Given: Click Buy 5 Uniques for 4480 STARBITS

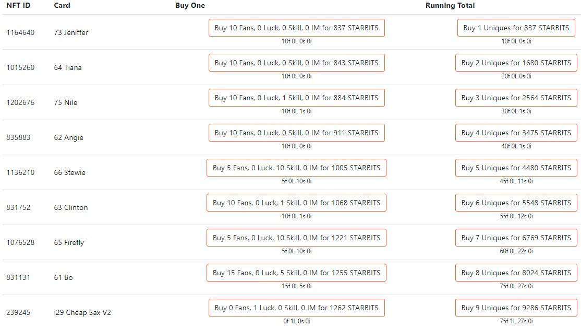Looking at the screenshot, I should (516, 168).
